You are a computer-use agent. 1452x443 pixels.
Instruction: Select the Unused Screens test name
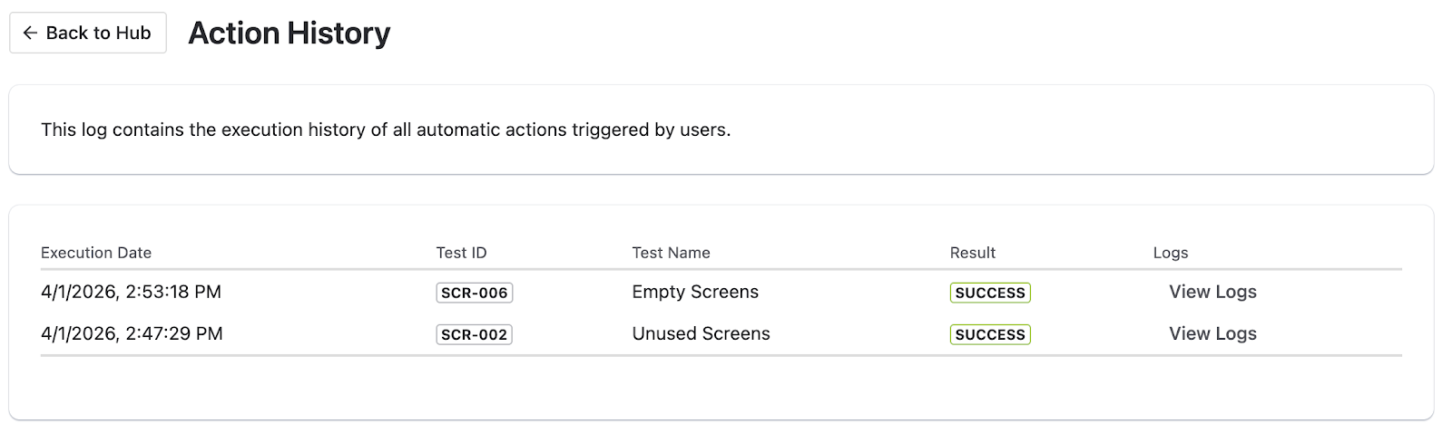pyautogui.click(x=701, y=333)
